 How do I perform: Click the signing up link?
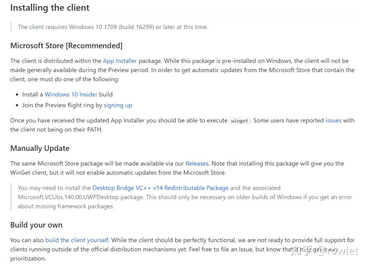pyautogui.click(x=118, y=105)
